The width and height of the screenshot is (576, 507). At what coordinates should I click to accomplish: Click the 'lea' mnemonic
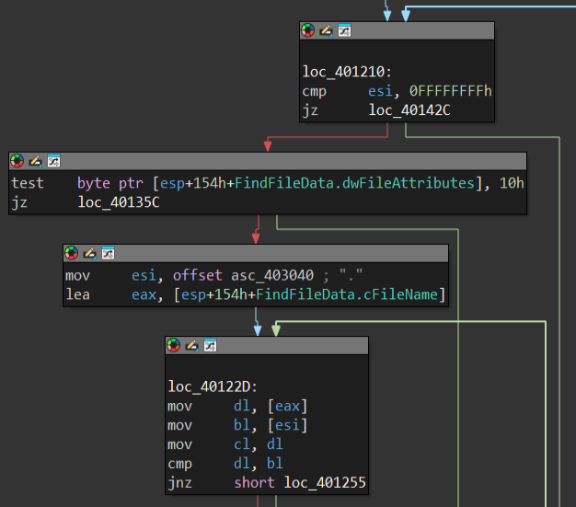(77, 294)
